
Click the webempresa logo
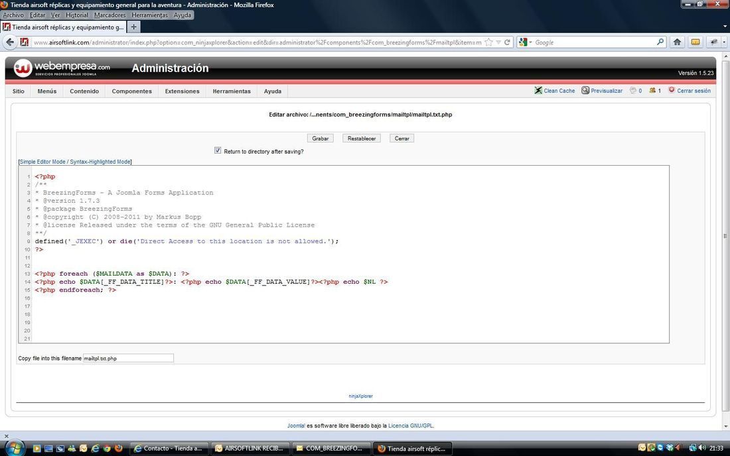(x=62, y=68)
